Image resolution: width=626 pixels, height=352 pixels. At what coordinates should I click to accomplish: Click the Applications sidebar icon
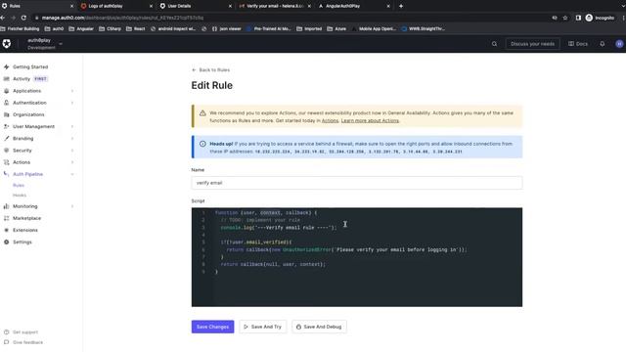7,91
